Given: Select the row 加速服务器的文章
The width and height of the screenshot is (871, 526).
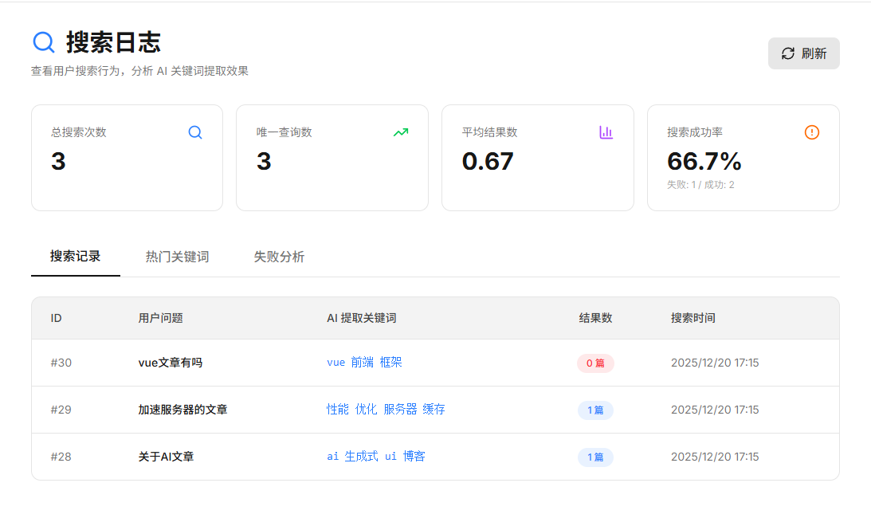Looking at the screenshot, I should point(435,410).
